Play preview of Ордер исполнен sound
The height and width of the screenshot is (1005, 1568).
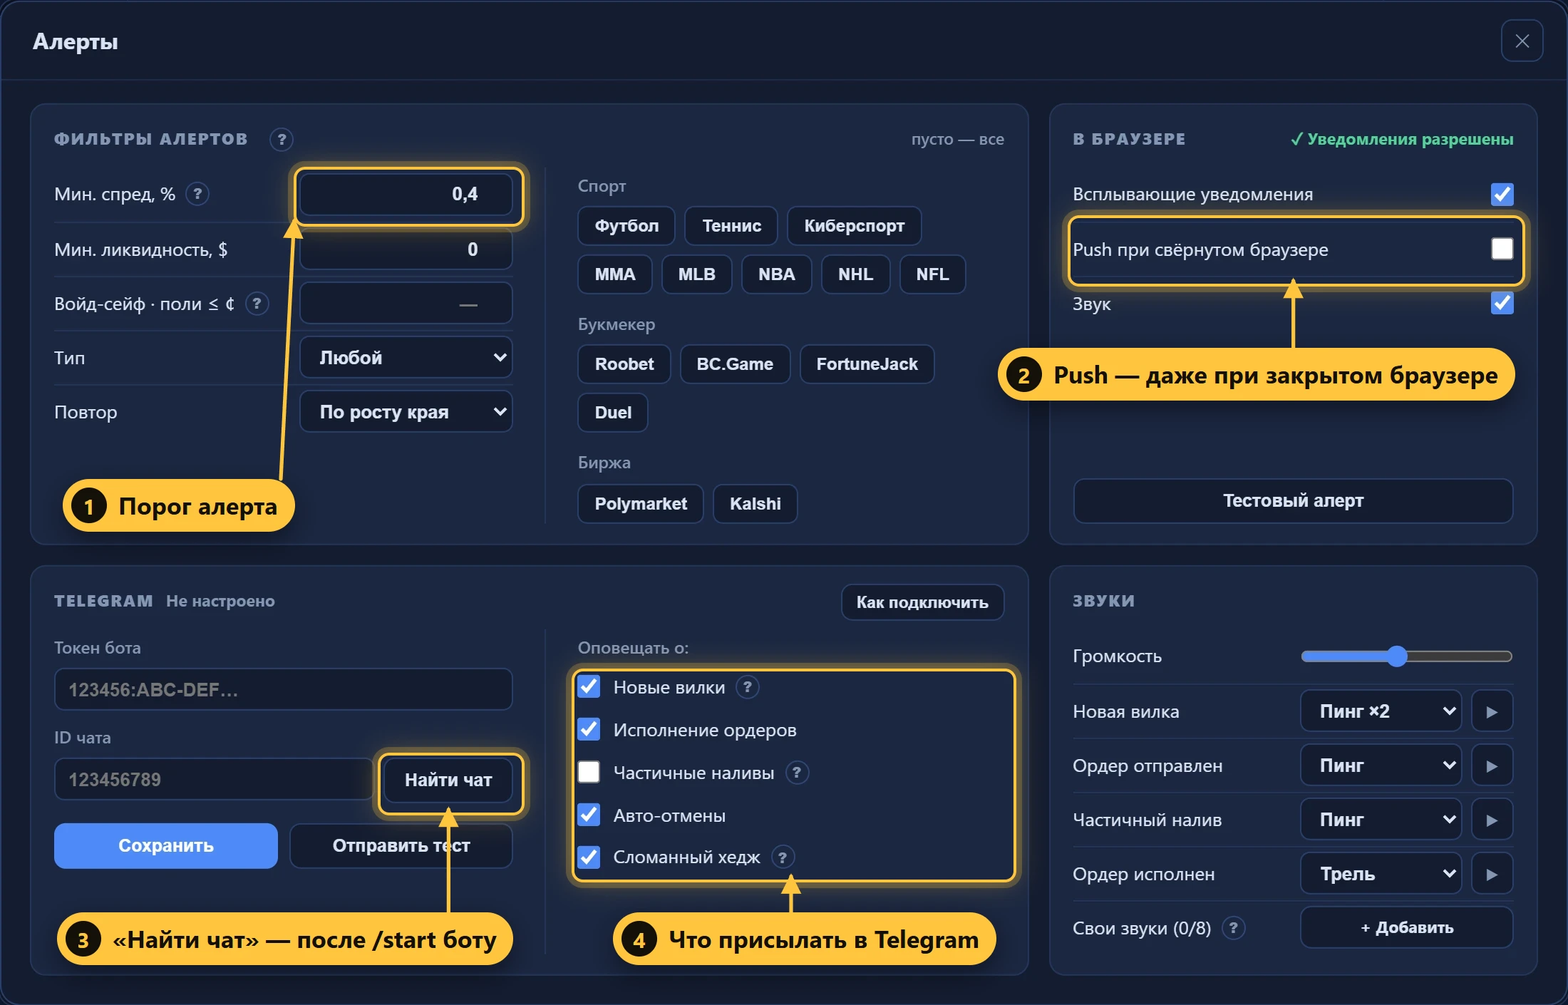click(x=1492, y=874)
